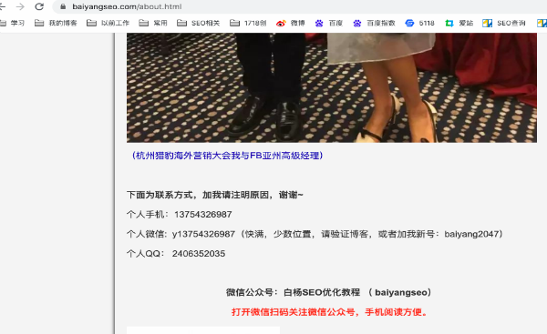Open the 1718创 bookmarks folder
The height and width of the screenshot is (334, 547).
pos(248,23)
